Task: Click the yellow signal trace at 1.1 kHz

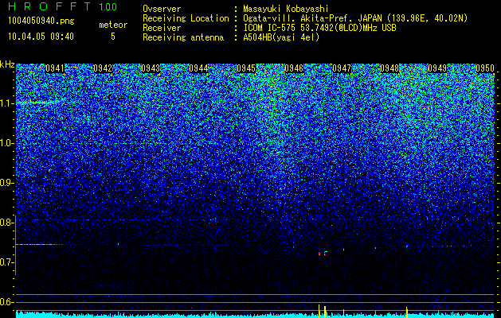Action: pos(37,103)
